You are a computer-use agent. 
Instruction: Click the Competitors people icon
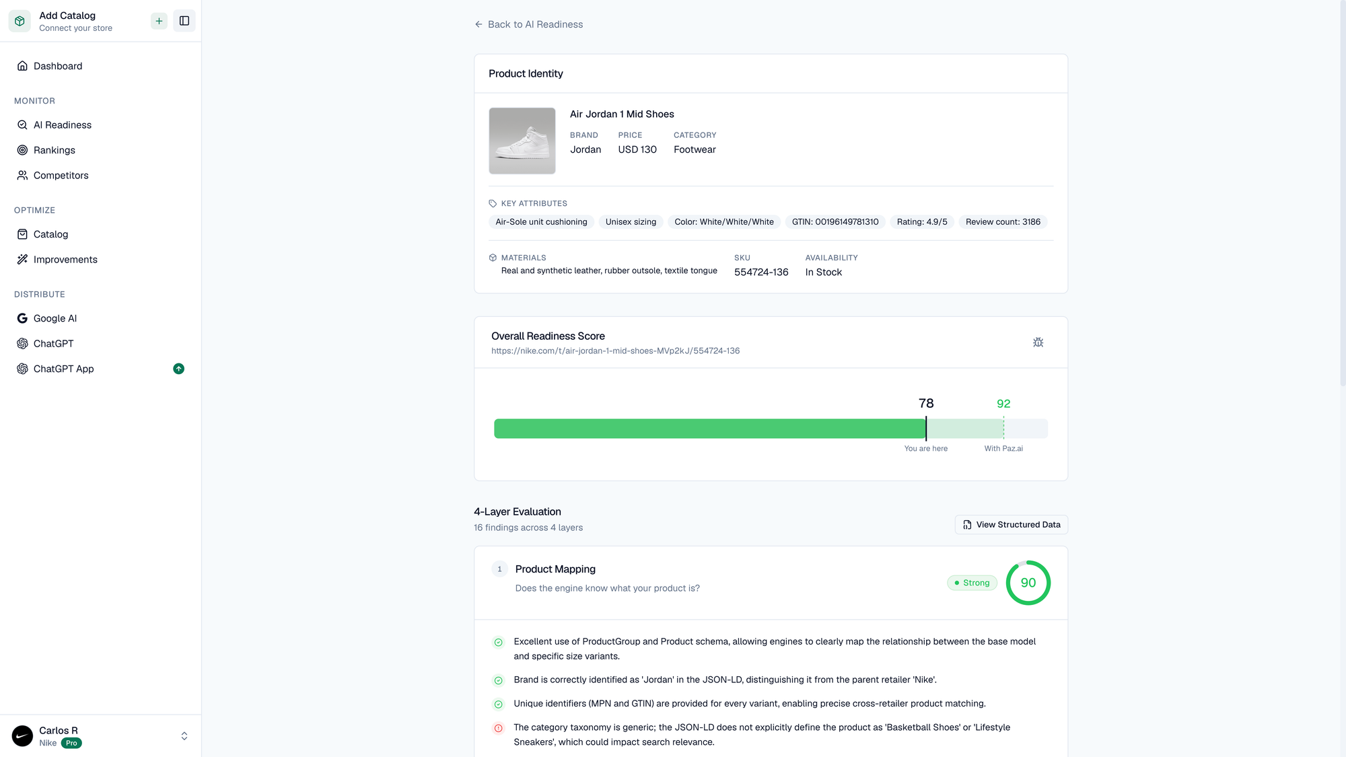pyautogui.click(x=22, y=176)
